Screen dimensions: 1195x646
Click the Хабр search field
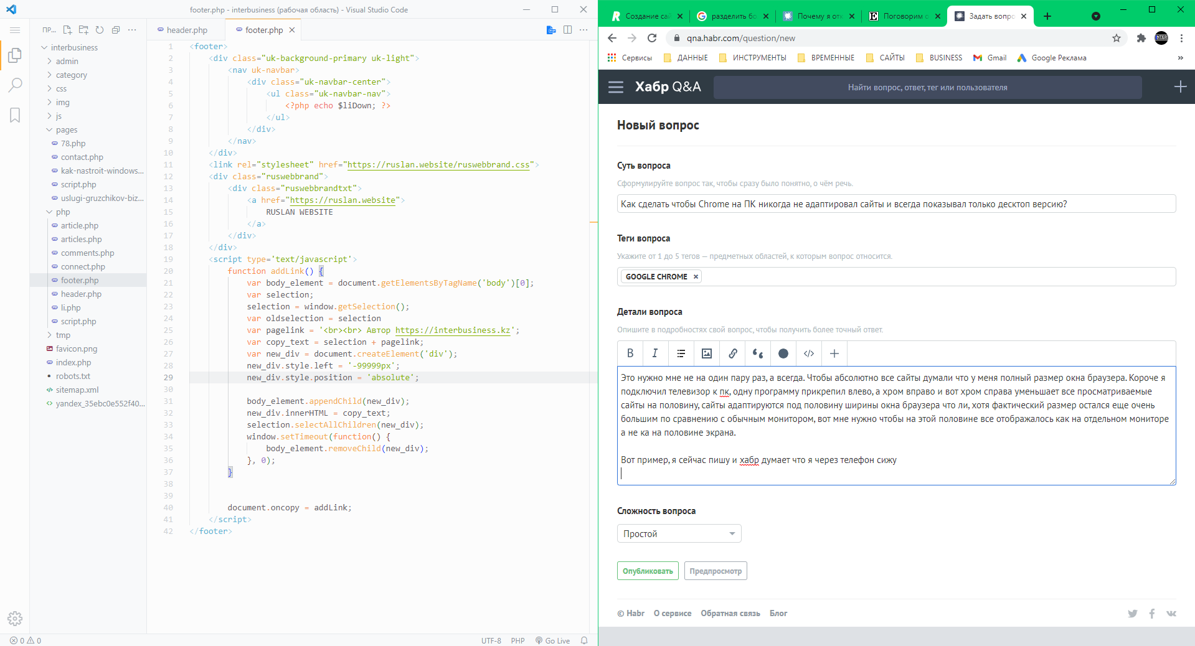click(927, 87)
